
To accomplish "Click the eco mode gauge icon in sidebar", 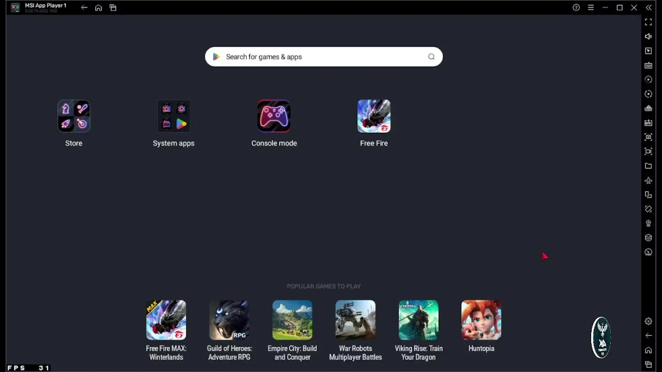I will (649, 252).
